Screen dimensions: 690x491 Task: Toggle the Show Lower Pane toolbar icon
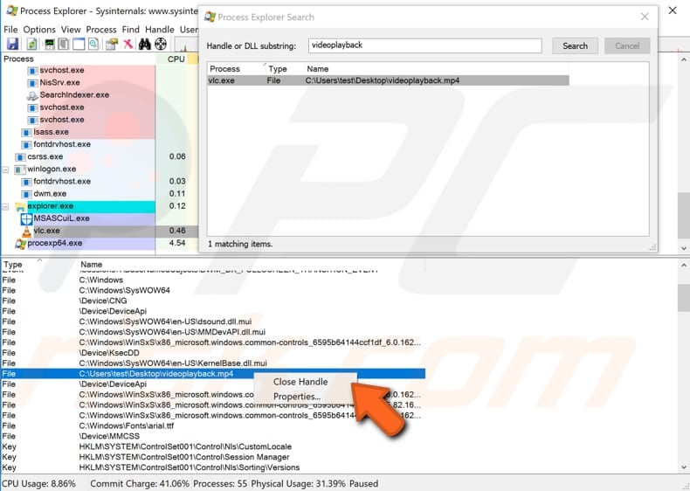(79, 44)
